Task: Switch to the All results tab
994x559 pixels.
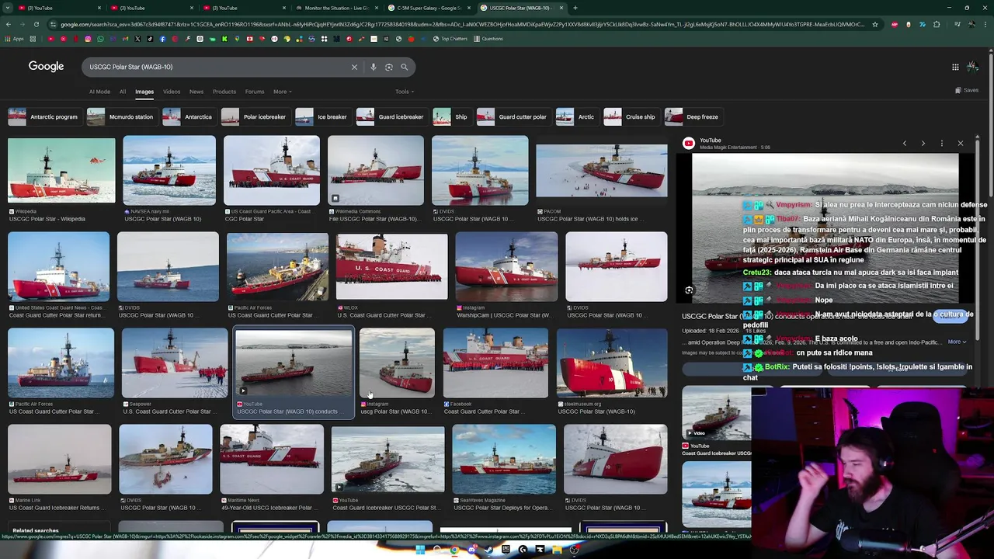Action: 123,92
